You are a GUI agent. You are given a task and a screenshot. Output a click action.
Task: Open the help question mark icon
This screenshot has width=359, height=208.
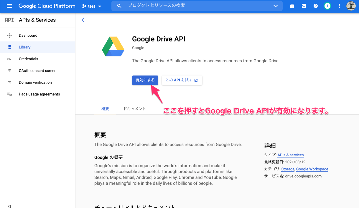click(315, 6)
